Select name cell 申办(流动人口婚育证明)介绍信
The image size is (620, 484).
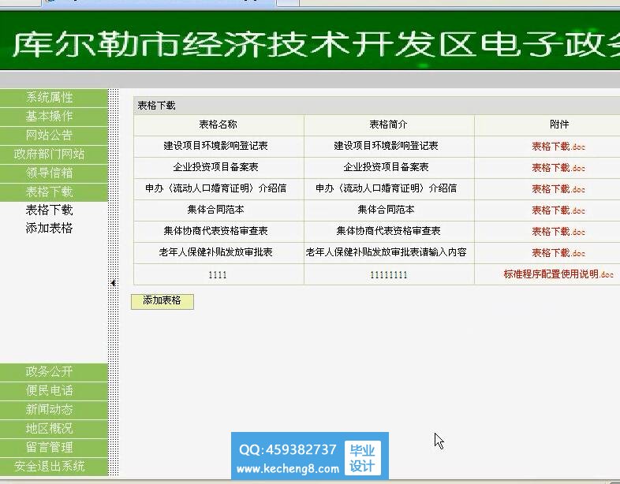coord(218,189)
